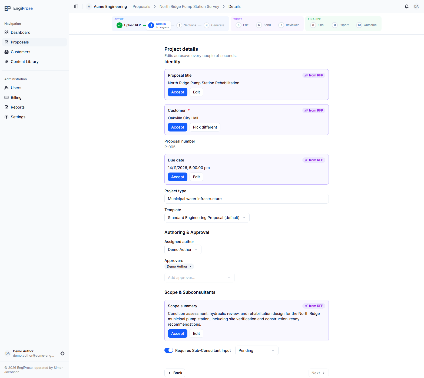Screen dimensions: 424x378
Task: Toggle the sidebar panel icon
Action: point(76,6)
